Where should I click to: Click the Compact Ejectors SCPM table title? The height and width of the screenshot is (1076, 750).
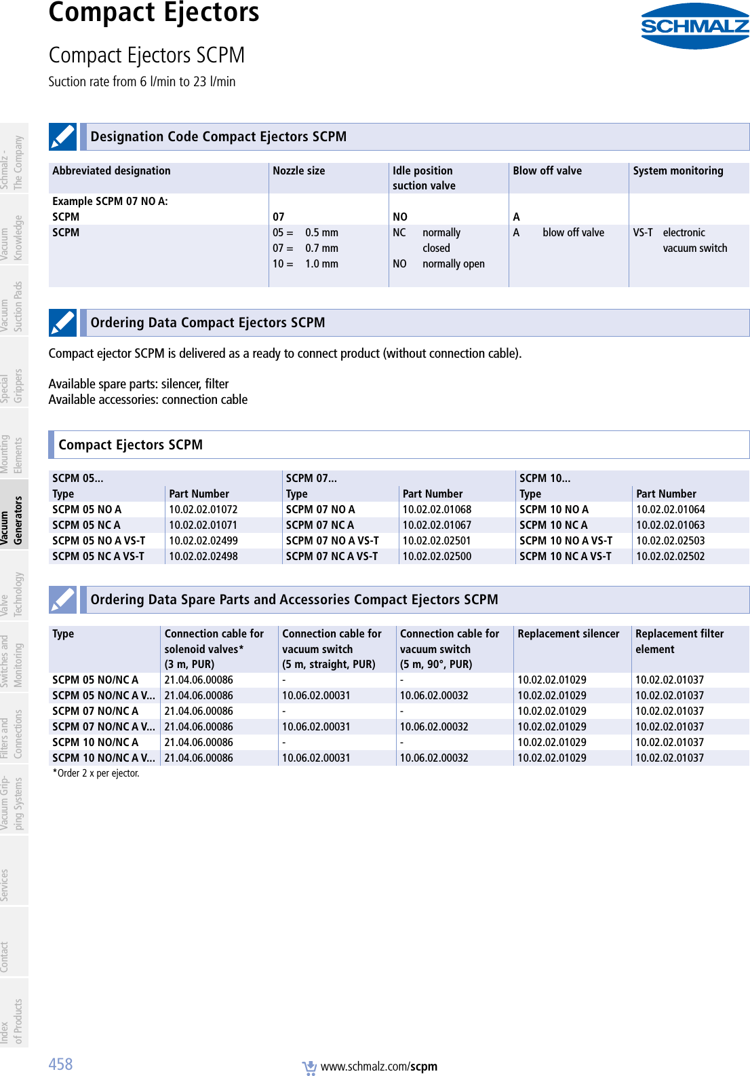(x=130, y=445)
